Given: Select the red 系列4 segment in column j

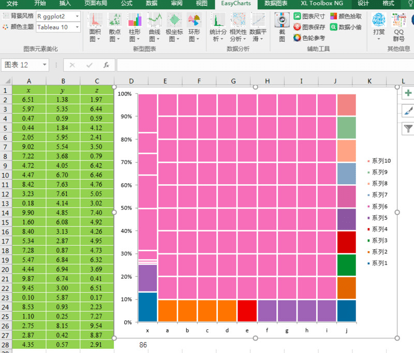Looking at the screenshot, I should point(346,242).
